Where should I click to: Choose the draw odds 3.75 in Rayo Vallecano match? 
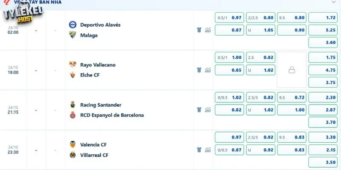coord(323,82)
